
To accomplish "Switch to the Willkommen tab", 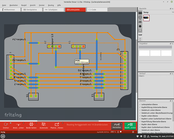I will click(10, 10).
